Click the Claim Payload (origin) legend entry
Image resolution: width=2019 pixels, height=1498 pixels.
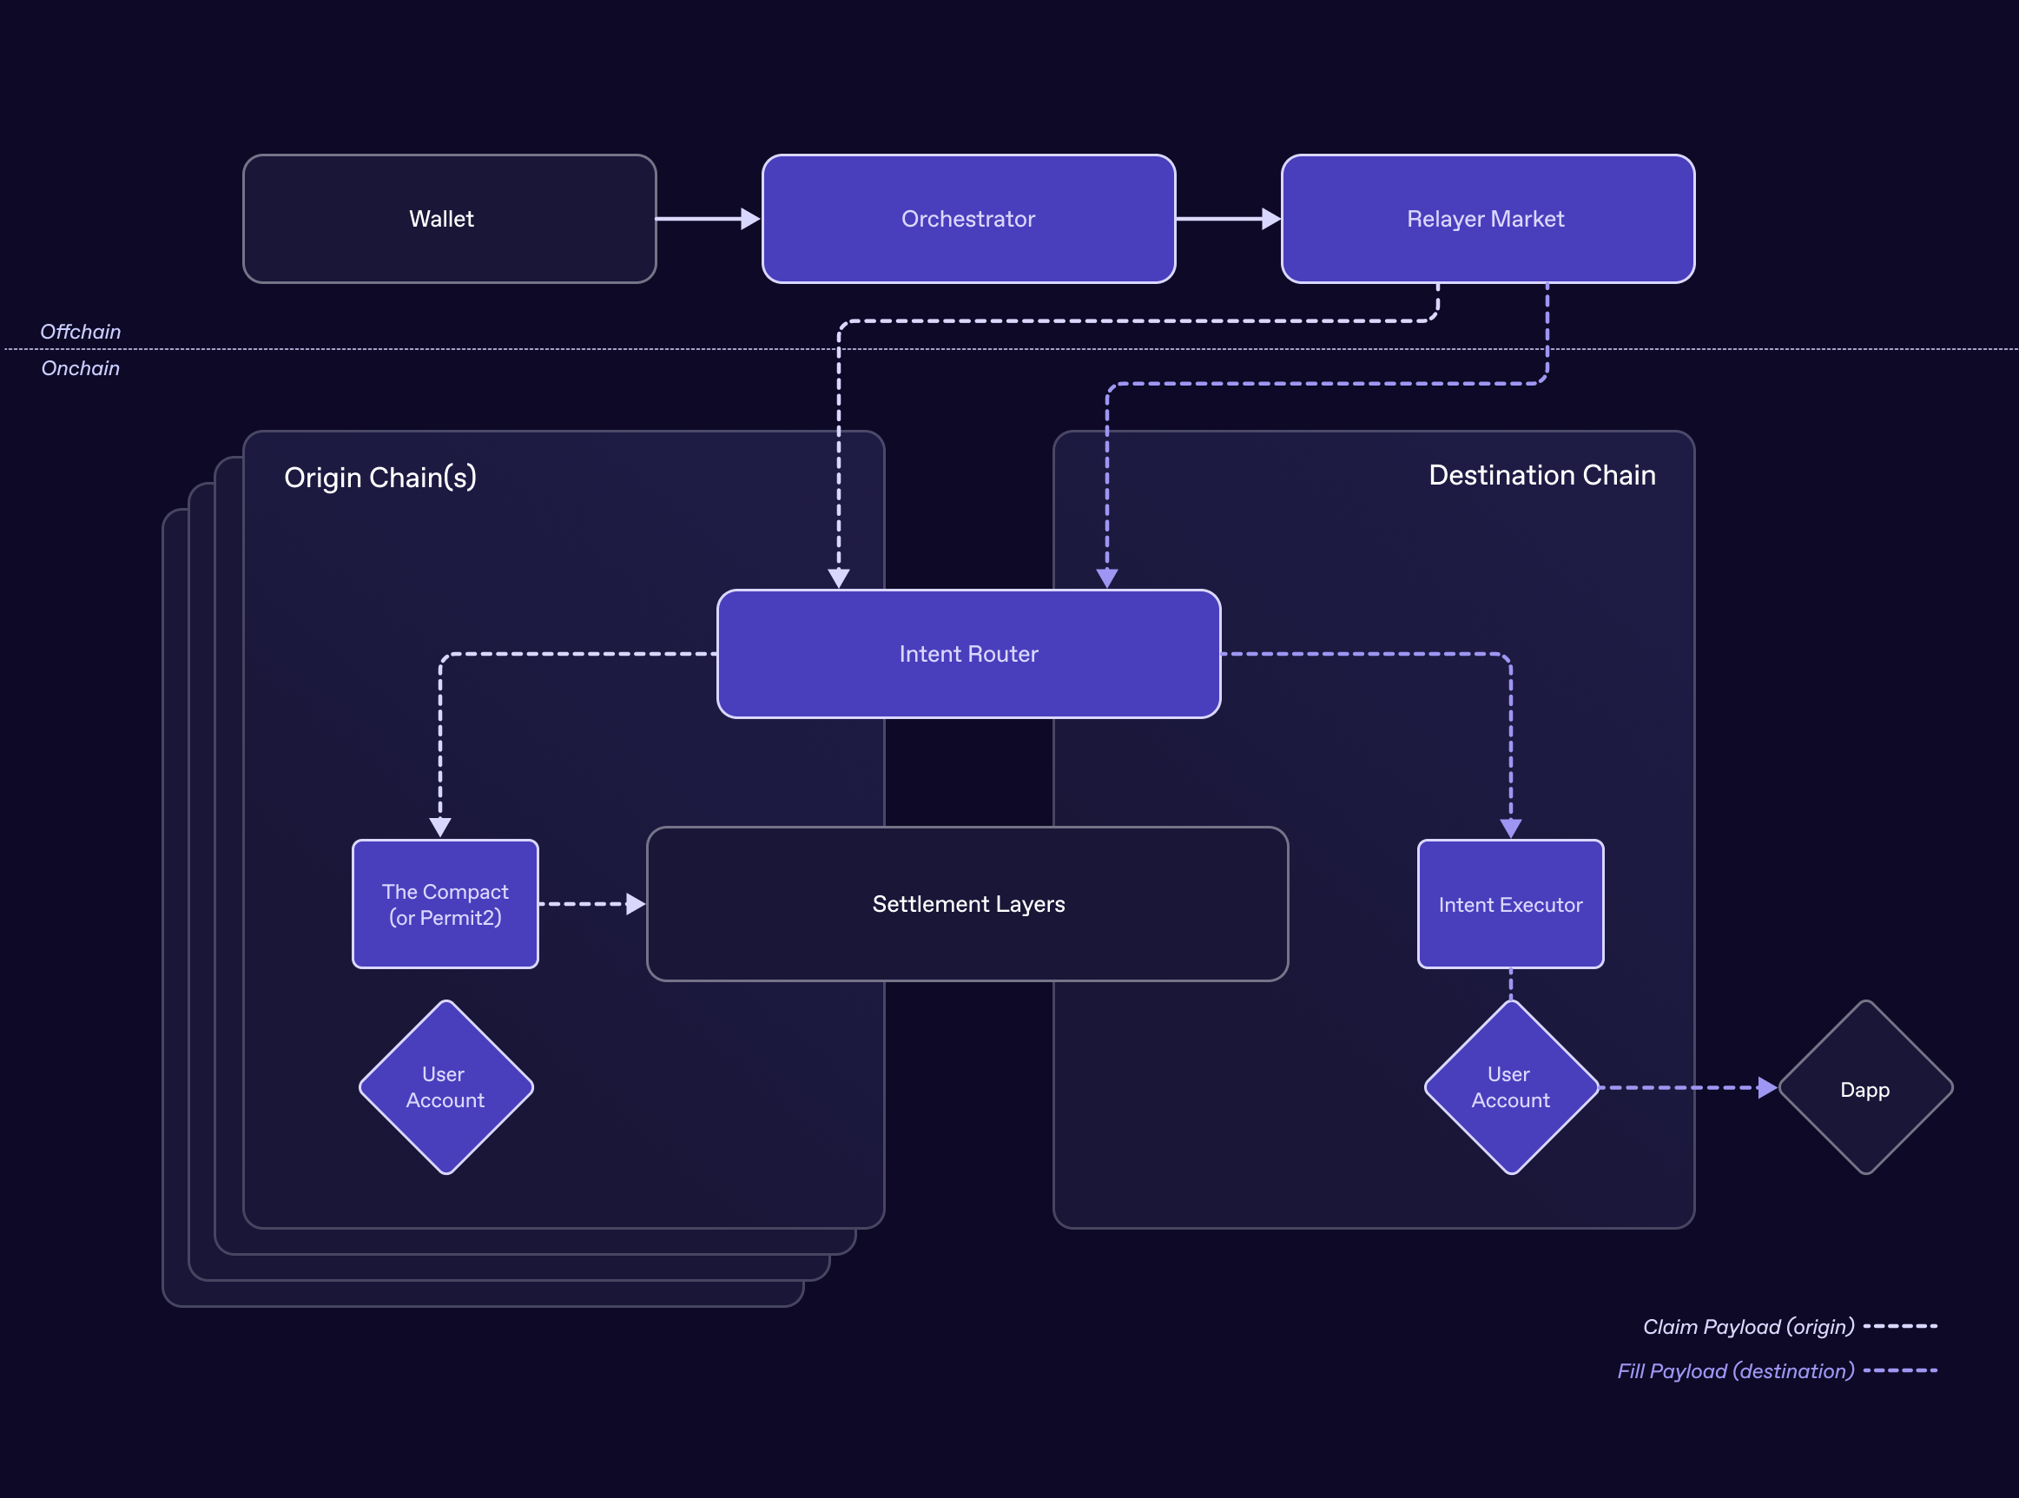(1748, 1327)
